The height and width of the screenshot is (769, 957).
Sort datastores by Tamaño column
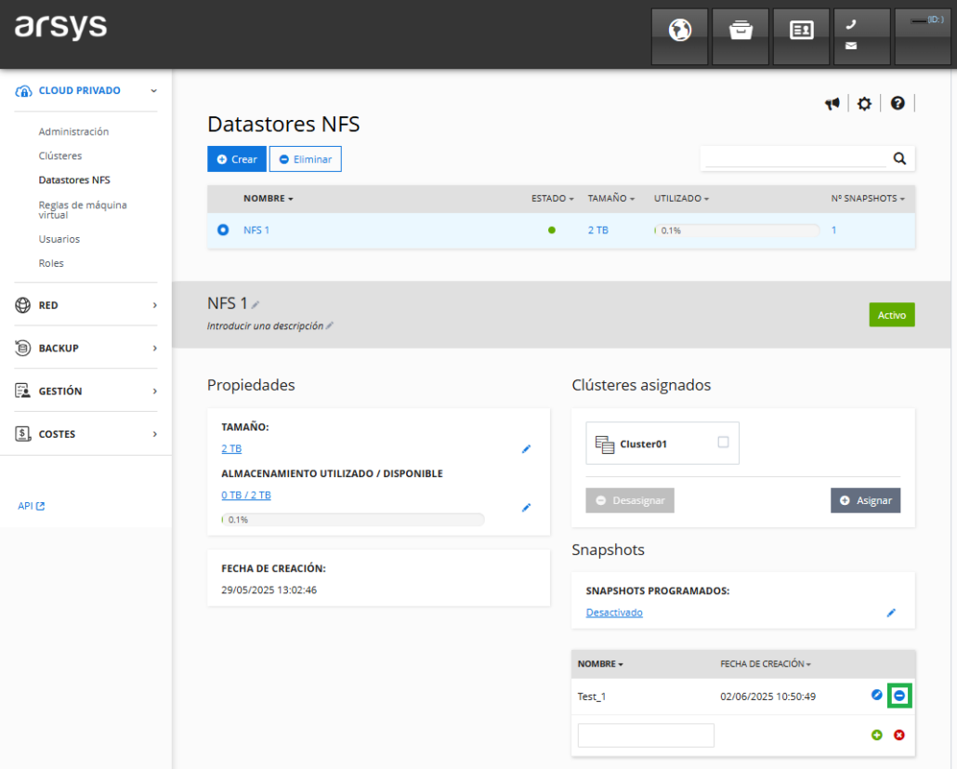coord(611,198)
